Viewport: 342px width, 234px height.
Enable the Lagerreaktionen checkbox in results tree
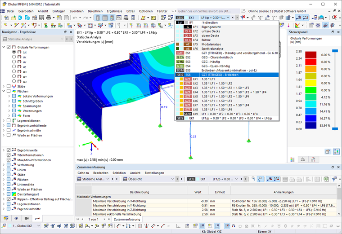(9, 120)
